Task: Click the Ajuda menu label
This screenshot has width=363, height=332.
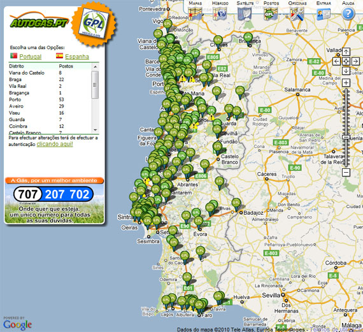Action: point(348,3)
